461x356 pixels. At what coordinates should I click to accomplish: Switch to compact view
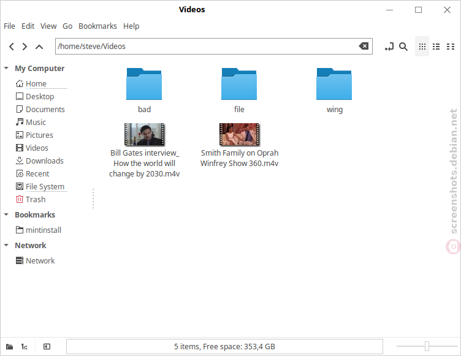pyautogui.click(x=451, y=47)
